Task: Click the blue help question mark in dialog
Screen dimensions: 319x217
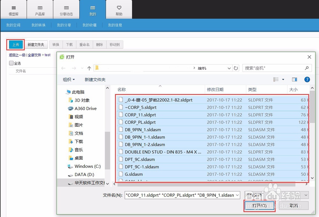Action: click(307, 79)
